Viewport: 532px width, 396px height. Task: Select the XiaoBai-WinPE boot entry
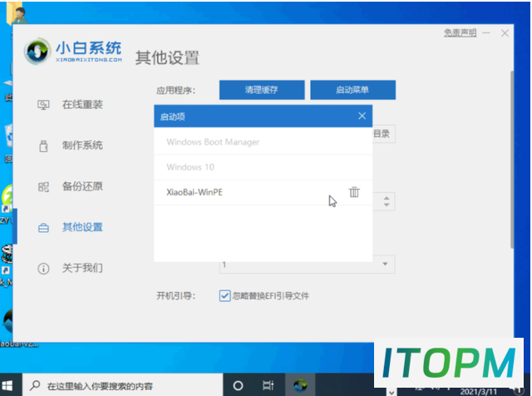coord(263,192)
